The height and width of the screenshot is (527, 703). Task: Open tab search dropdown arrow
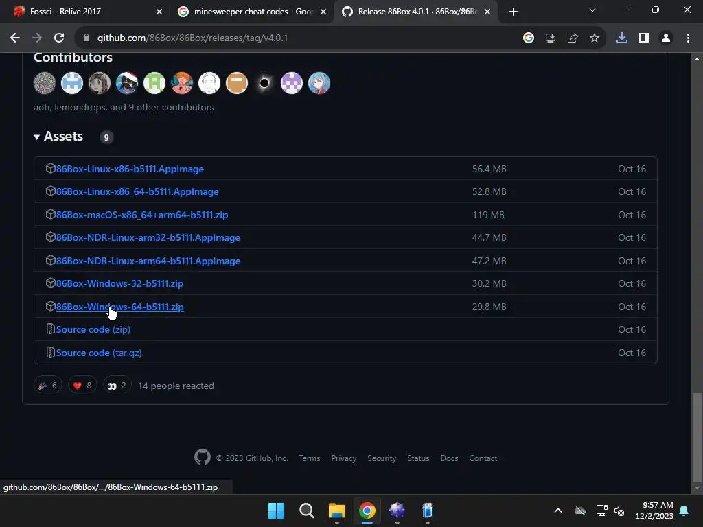pos(592,10)
